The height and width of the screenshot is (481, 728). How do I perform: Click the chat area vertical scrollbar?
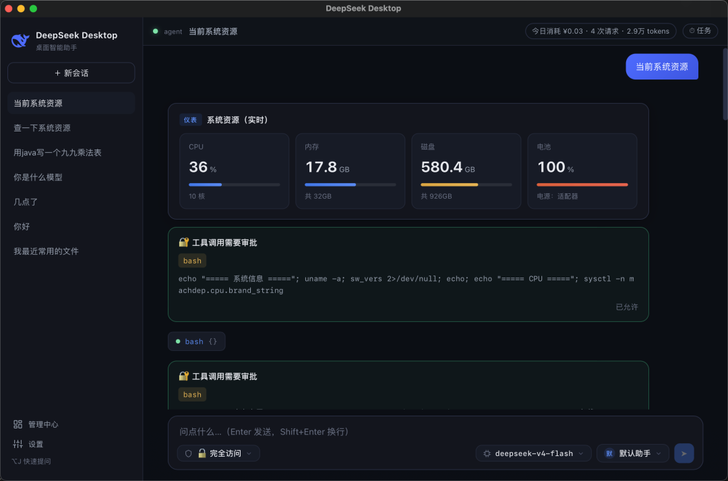pyautogui.click(x=725, y=84)
